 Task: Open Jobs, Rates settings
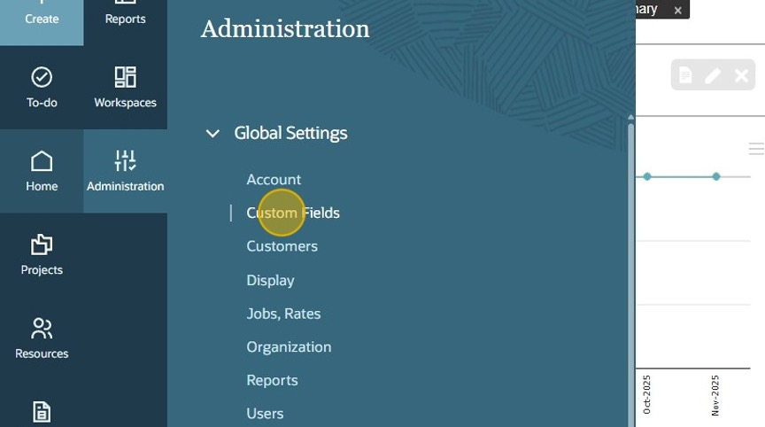283,314
